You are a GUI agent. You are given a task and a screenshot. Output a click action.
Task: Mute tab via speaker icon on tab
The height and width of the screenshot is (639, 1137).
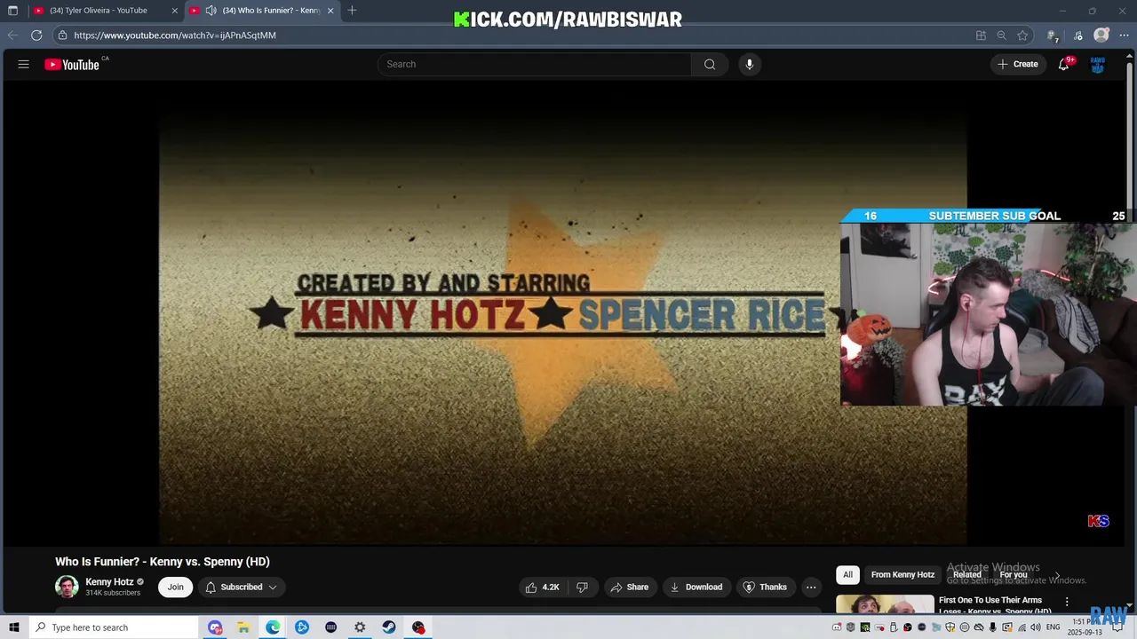(x=211, y=11)
